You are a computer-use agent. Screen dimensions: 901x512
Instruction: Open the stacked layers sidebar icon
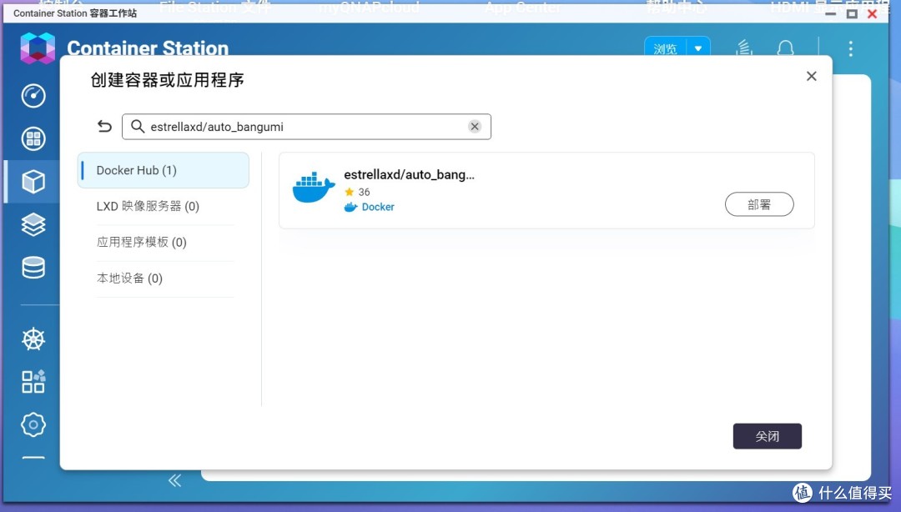click(x=33, y=224)
